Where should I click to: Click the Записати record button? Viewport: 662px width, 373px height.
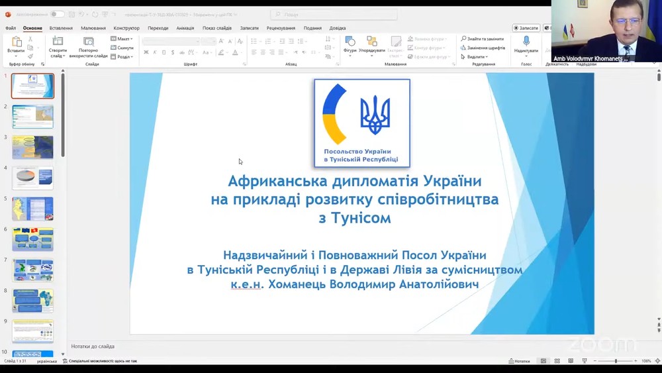click(x=526, y=28)
